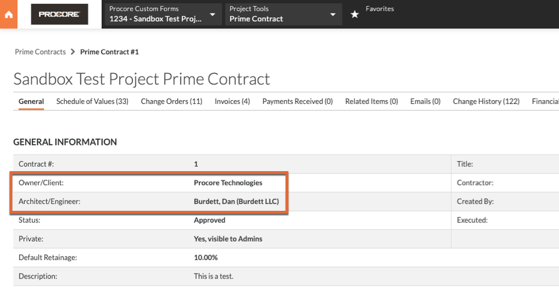Click the Prime Contract #1 breadcrumb
The image size is (559, 288).
coord(110,52)
